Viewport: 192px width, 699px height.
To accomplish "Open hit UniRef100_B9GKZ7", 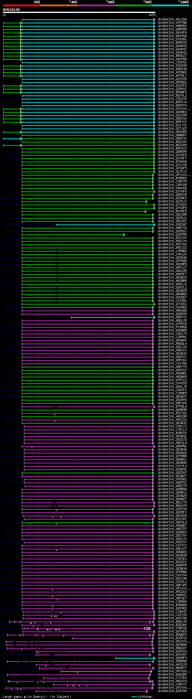I will [x=172, y=56].
